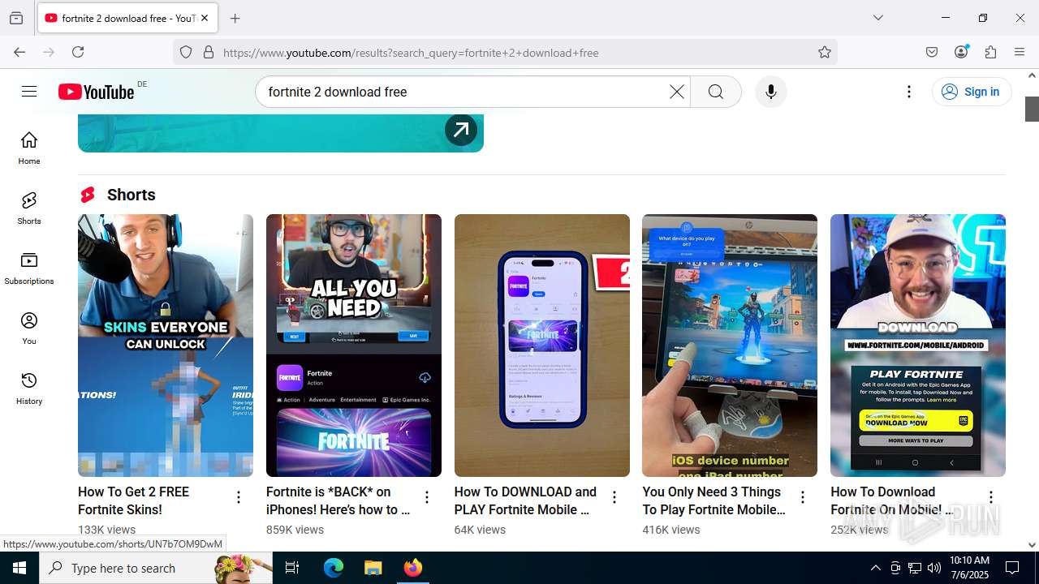This screenshot has height=584, width=1039.
Task: Open the YouTube guide hamburger menu
Action: click(x=29, y=92)
